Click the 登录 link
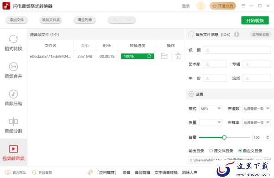Viewport: 274px width, 178px height. (186, 6)
